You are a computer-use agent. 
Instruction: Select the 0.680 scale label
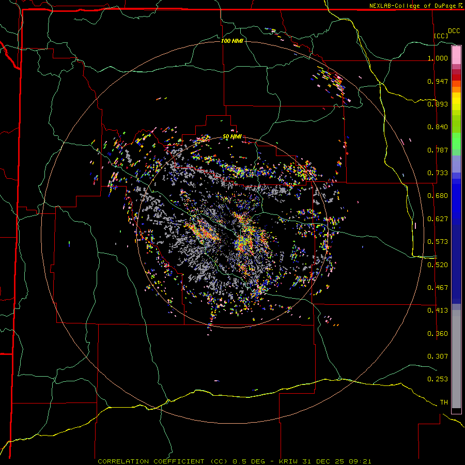click(438, 196)
